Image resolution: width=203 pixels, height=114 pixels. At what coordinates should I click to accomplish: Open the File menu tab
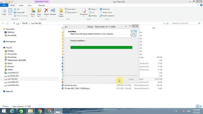[4, 5]
